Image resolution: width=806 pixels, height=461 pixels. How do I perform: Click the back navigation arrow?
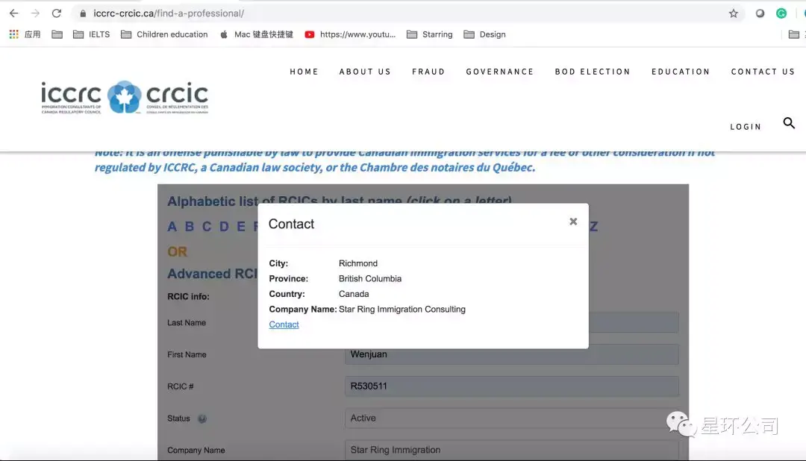tap(13, 13)
